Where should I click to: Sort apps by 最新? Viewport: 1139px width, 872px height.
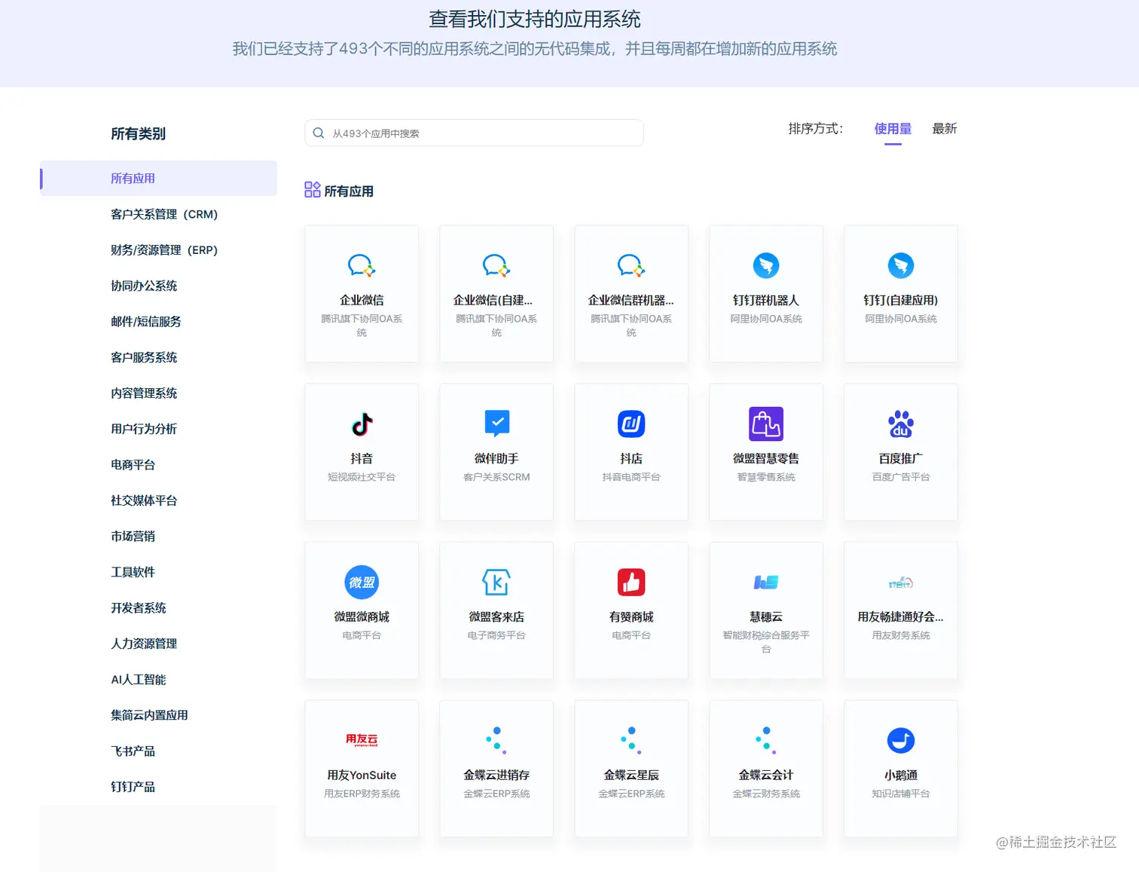[x=945, y=129]
